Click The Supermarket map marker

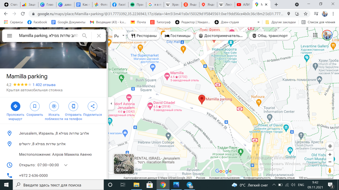pyautogui.click(x=153, y=67)
